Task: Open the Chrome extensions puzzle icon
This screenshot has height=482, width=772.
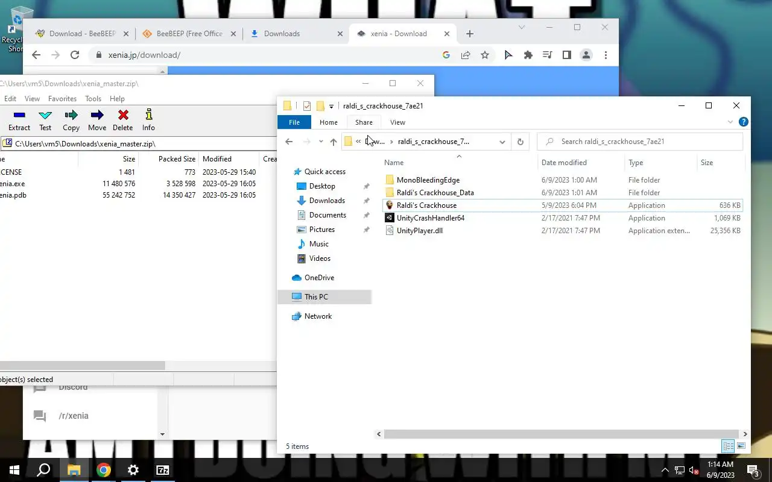Action: (x=528, y=55)
